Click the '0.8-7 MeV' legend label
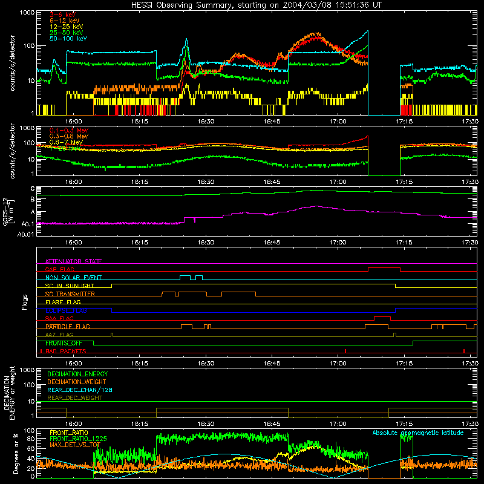 click(x=66, y=142)
